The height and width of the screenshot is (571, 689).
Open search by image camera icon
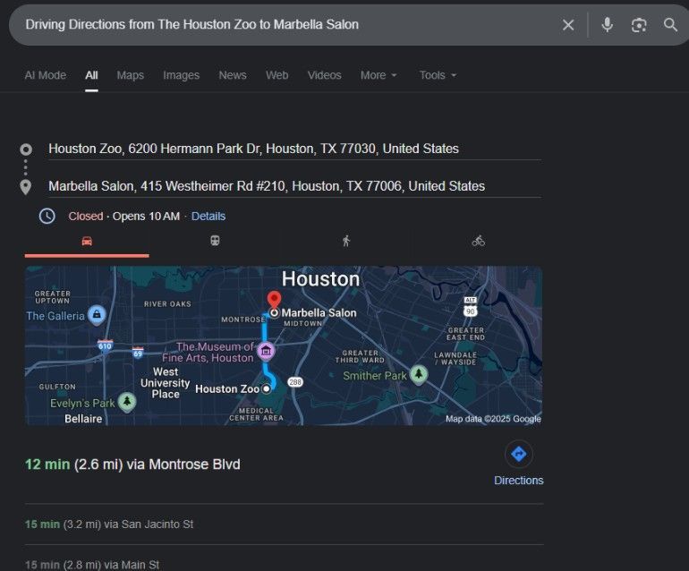pyautogui.click(x=639, y=25)
